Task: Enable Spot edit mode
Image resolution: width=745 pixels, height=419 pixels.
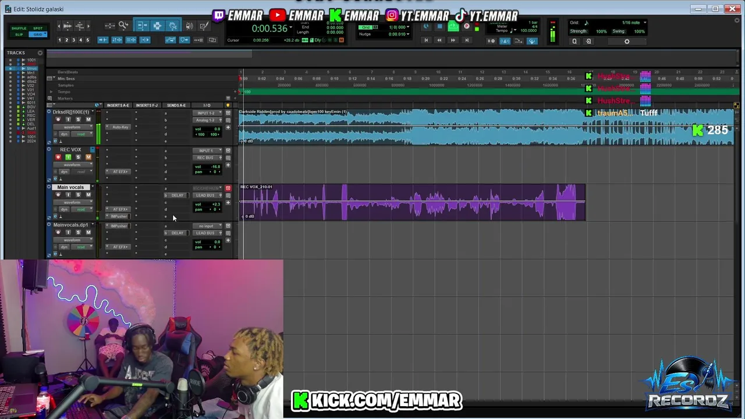Action: coord(38,28)
